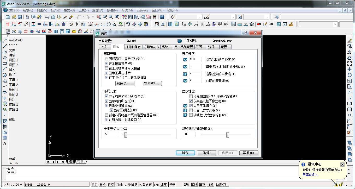Screen dimensions: 355x189
Task: Click the Save floppy disk icon
Action: [x=20, y=17]
